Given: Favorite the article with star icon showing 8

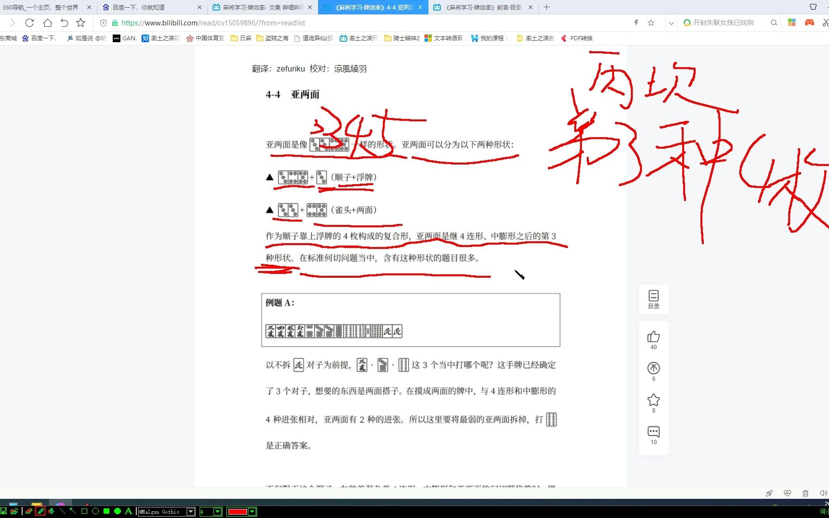Looking at the screenshot, I should (x=653, y=400).
